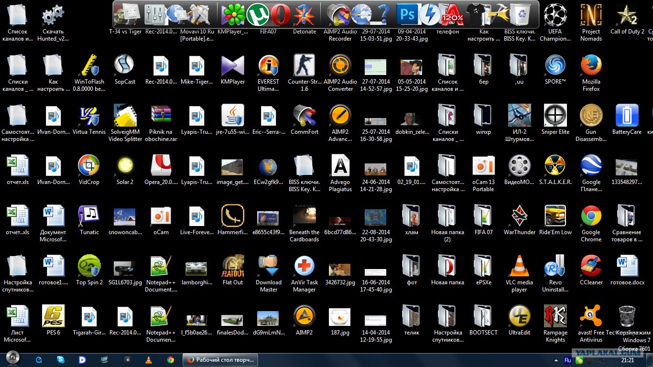The image size is (653, 367).
Task: Launch Revo Uninstaller shortcut
Action: pos(555,274)
